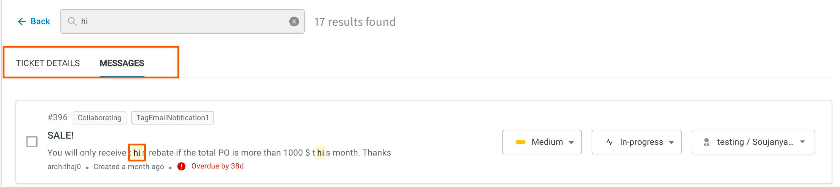The height and width of the screenshot is (187, 840).
Task: Click the yellow Medium priority indicator
Action: click(520, 142)
